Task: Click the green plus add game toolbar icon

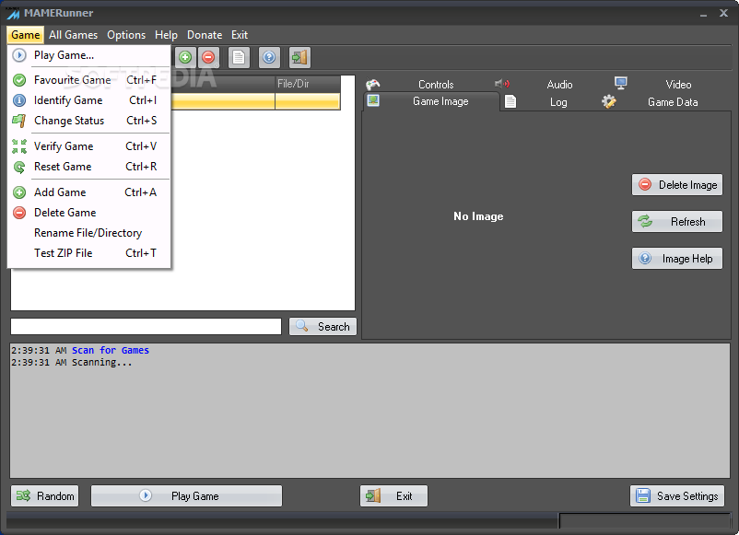Action: 185,57
